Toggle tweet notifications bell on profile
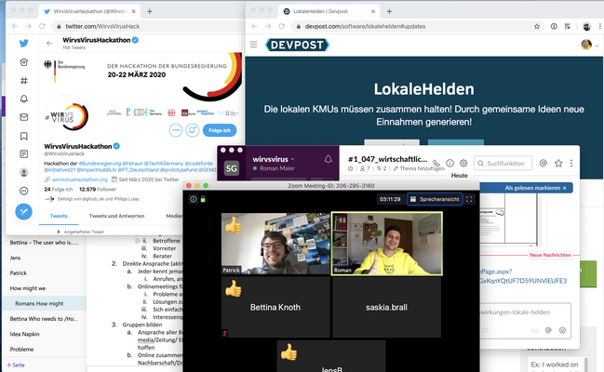This screenshot has height=372, width=604. pyautogui.click(x=193, y=130)
